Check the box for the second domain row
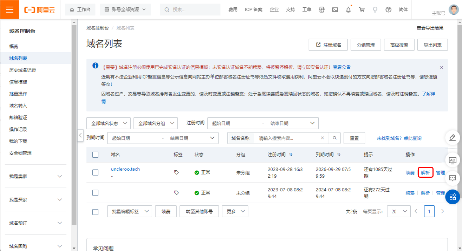 click(95, 193)
